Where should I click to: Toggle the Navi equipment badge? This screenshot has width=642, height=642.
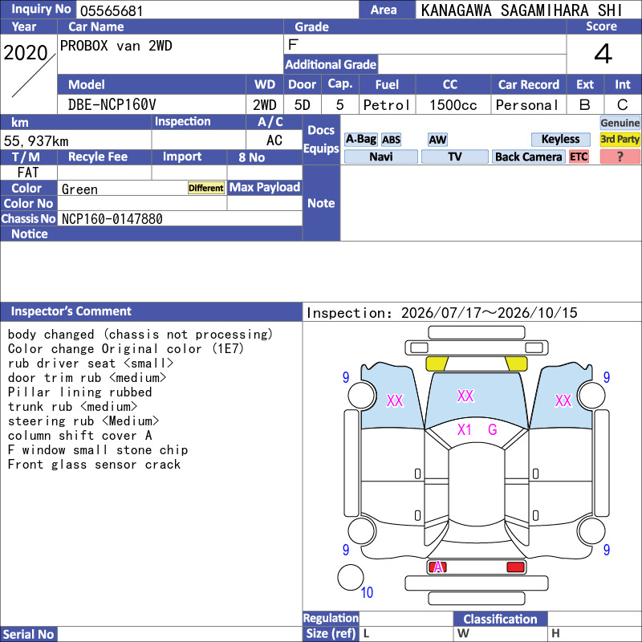(380, 156)
